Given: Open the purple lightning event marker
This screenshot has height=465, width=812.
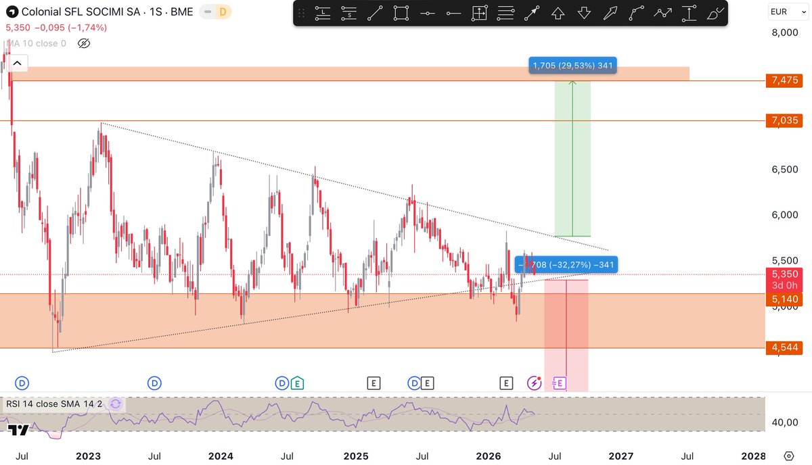Looking at the screenshot, I should point(534,383).
